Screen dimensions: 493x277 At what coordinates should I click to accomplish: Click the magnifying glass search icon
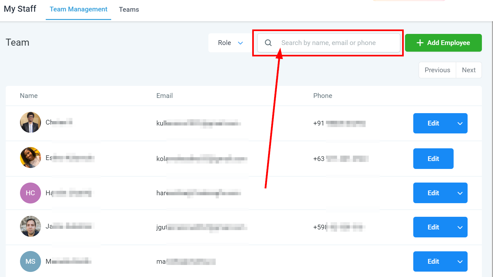coord(268,43)
